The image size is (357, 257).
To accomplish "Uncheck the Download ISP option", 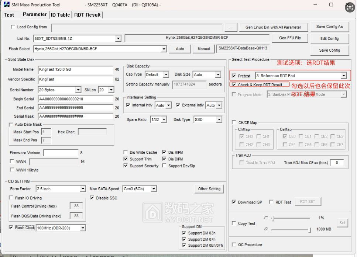I will [x=234, y=202].
